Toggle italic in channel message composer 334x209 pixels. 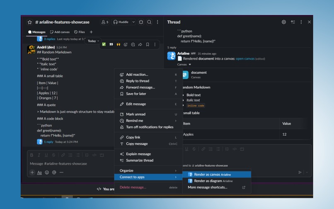click(39, 155)
